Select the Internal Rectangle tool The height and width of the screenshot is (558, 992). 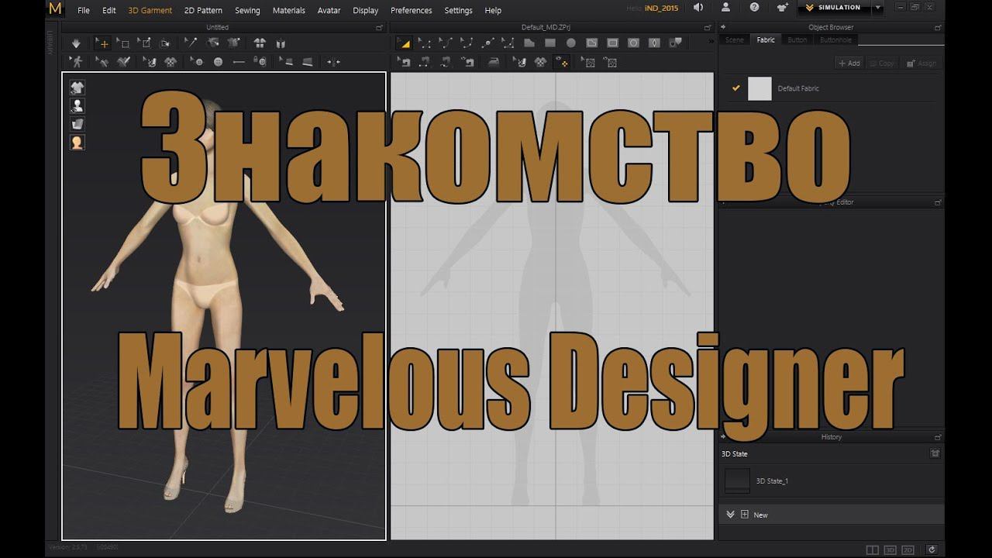click(613, 43)
